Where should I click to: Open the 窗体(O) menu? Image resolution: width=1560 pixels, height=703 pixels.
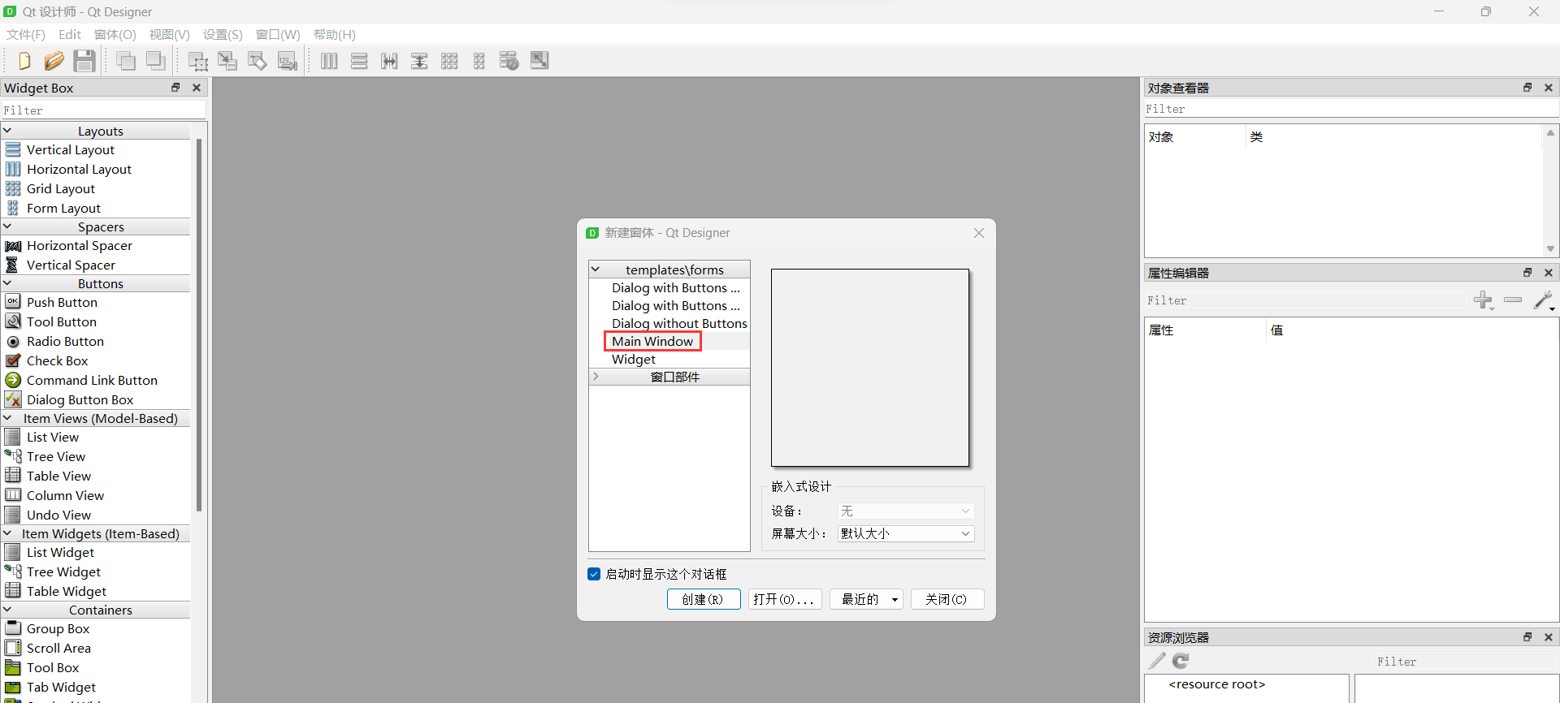(115, 34)
